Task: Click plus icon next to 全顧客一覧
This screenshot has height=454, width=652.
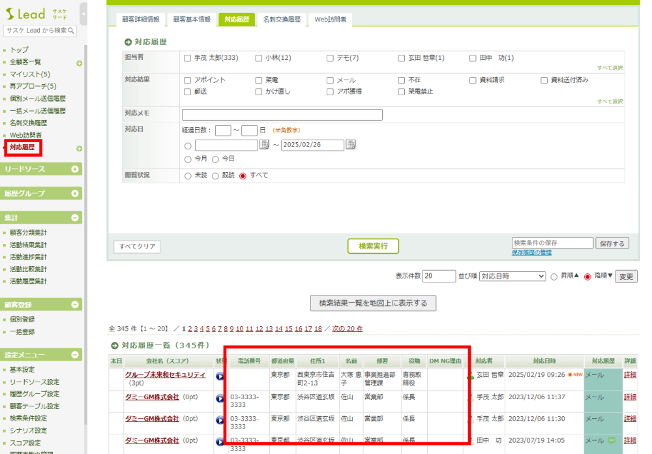Action: 79,63
